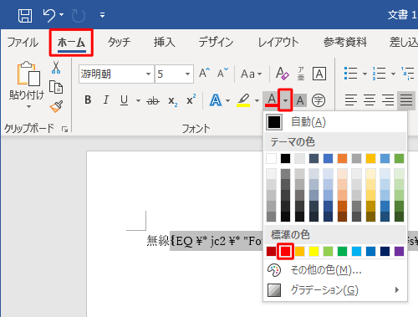The width and height of the screenshot is (418, 317).
Task: Click the enclosed character 字 icon
Action: click(x=319, y=100)
